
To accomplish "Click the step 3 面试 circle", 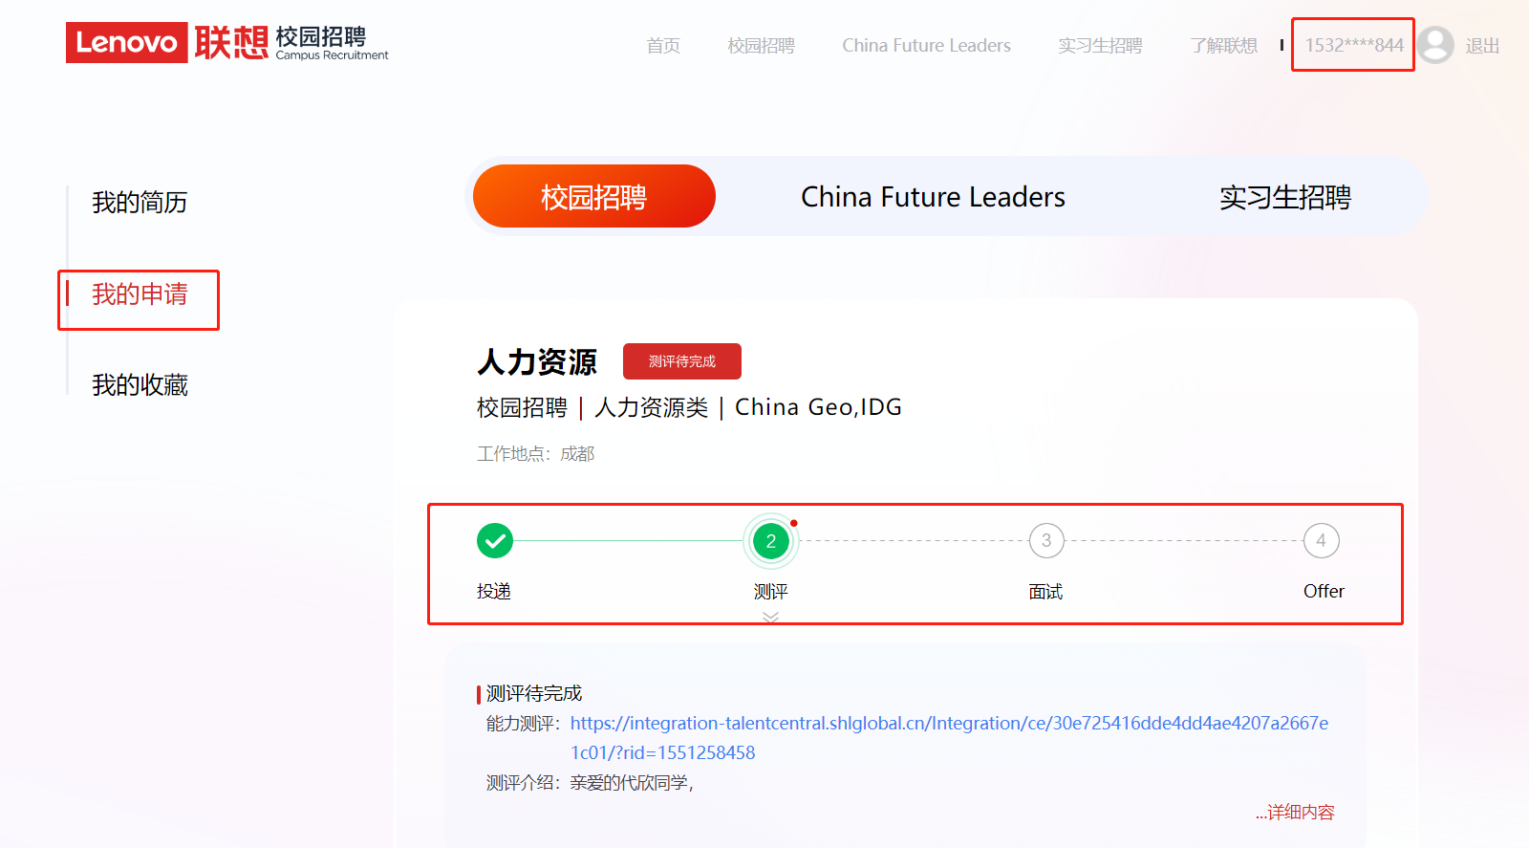I will 1046,541.
